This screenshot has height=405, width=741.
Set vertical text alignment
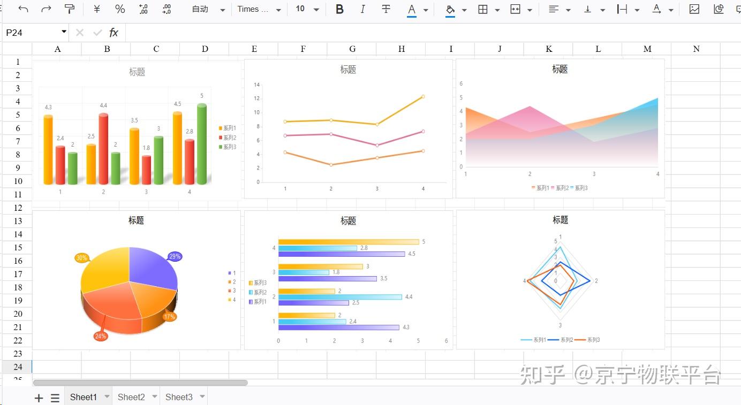click(x=588, y=9)
